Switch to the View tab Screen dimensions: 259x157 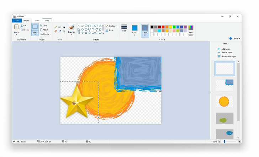37,21
